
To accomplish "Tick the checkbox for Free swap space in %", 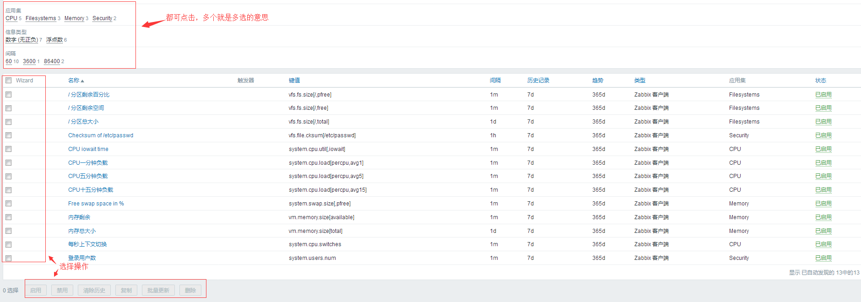I will (9, 204).
